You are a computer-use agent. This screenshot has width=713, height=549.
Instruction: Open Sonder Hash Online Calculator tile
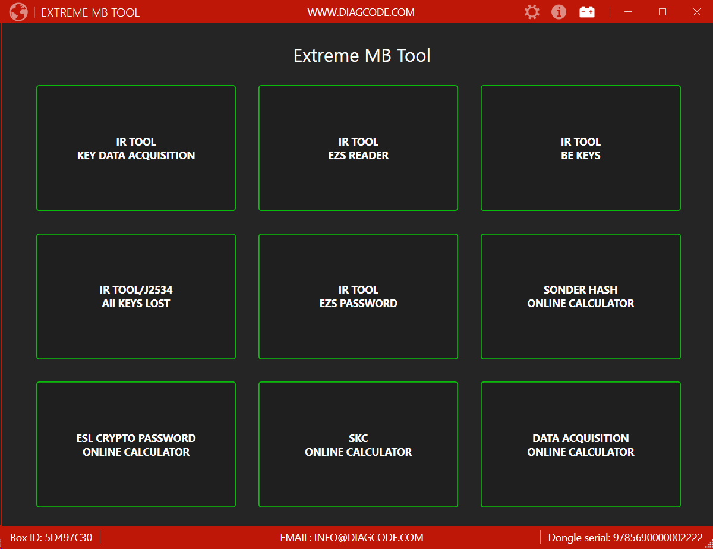(581, 296)
